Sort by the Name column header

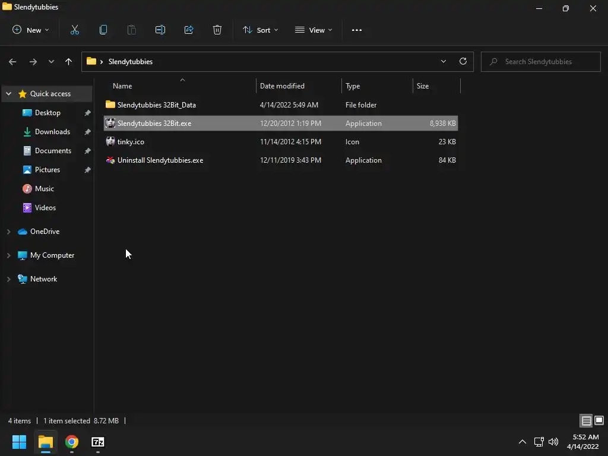point(122,86)
